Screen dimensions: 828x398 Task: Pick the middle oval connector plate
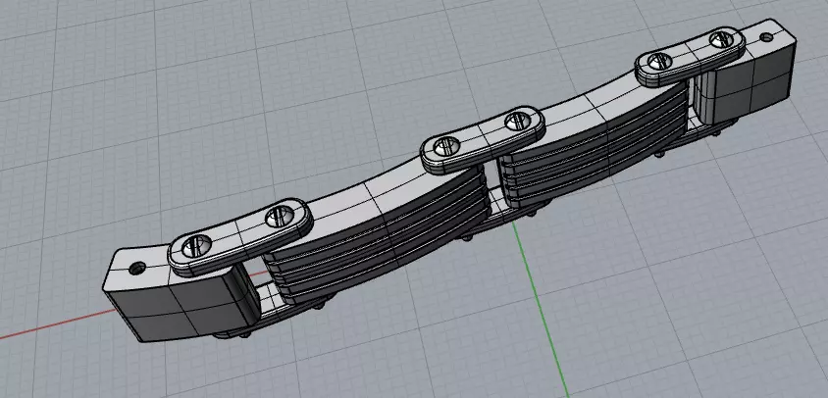[x=482, y=140]
